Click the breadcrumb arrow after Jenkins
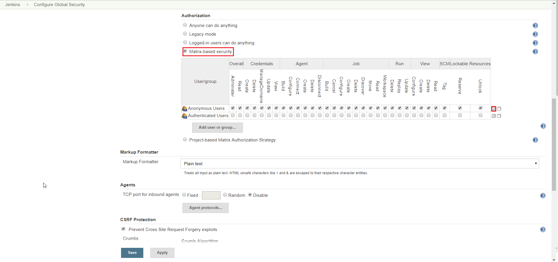The image size is (558, 262). tap(28, 5)
